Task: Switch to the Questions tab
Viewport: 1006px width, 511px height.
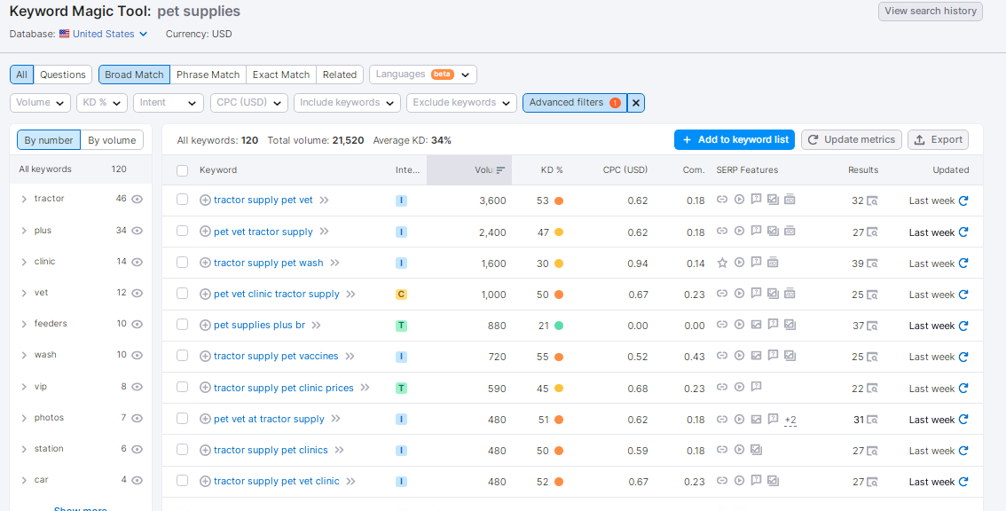Action: tap(63, 75)
